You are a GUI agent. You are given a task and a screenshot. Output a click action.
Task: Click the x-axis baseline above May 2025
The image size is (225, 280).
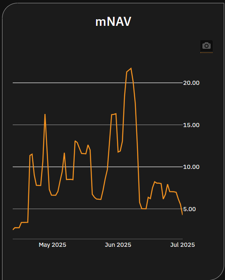click(x=53, y=239)
